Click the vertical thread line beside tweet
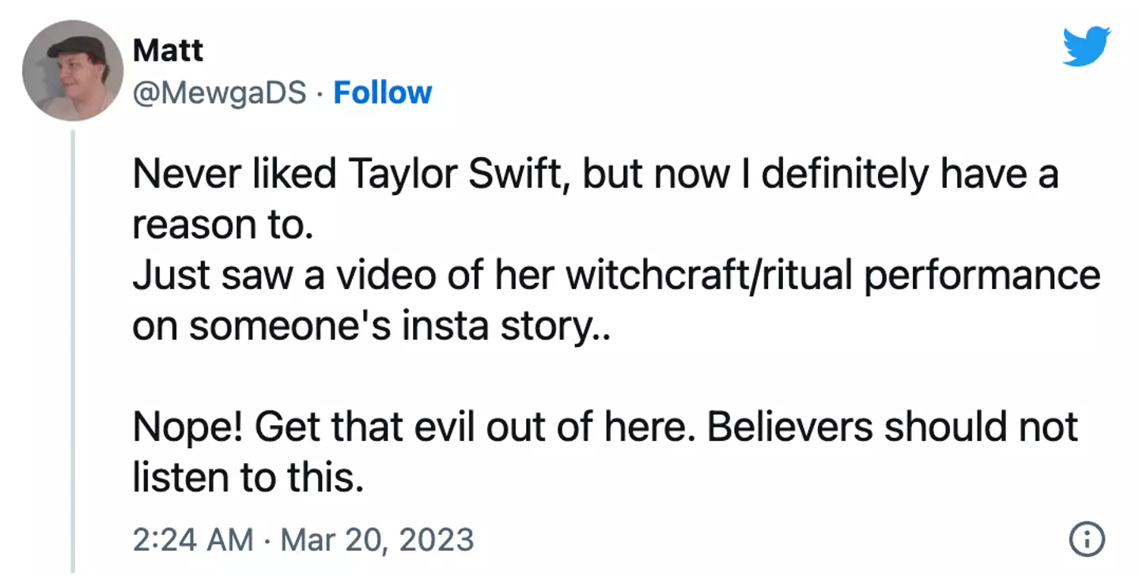 tap(72, 348)
